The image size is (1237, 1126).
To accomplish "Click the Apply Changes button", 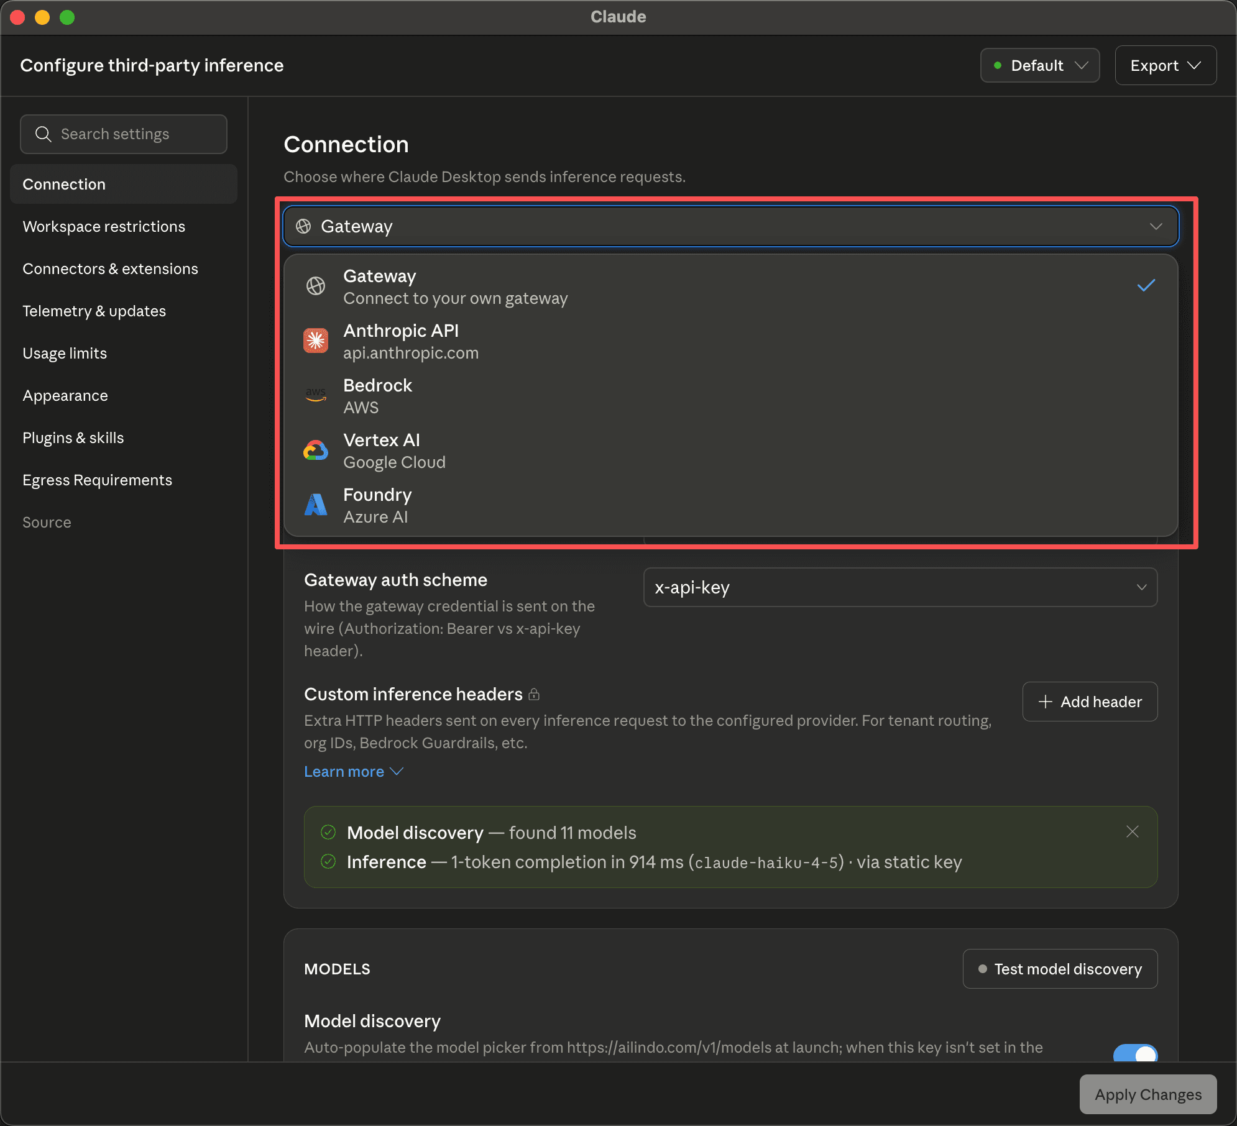I will (1148, 1094).
